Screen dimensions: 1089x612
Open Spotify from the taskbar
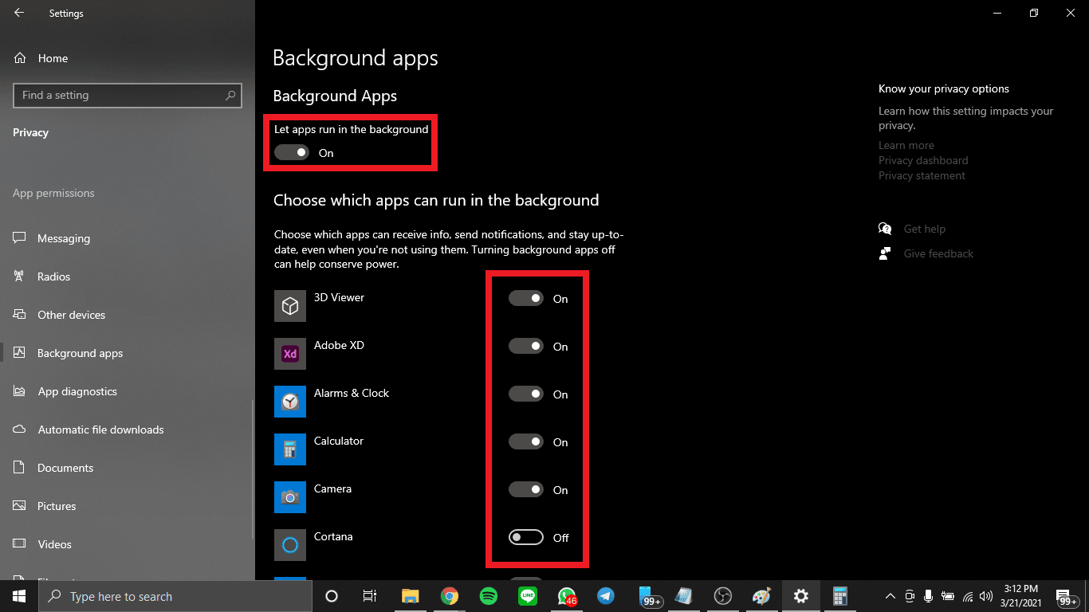click(x=488, y=596)
